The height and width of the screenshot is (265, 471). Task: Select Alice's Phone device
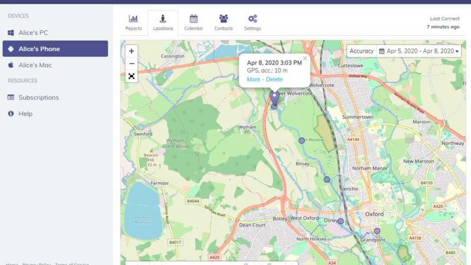coord(55,49)
